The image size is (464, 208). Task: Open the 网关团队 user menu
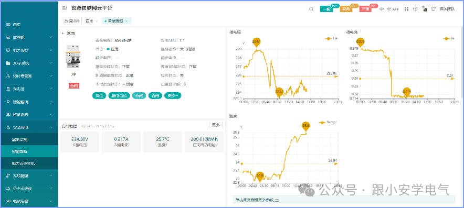click(447, 9)
